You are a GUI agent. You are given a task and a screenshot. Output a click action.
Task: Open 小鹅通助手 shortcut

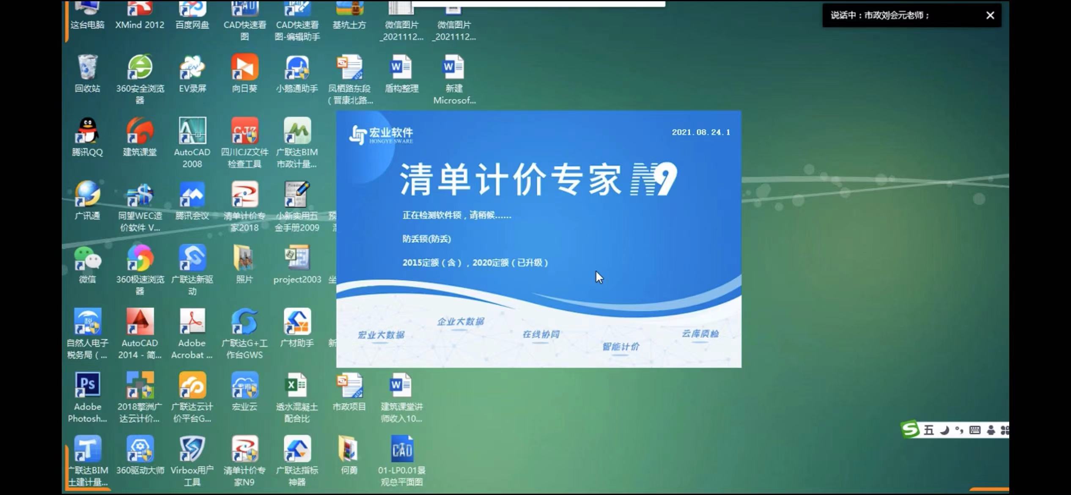click(297, 73)
